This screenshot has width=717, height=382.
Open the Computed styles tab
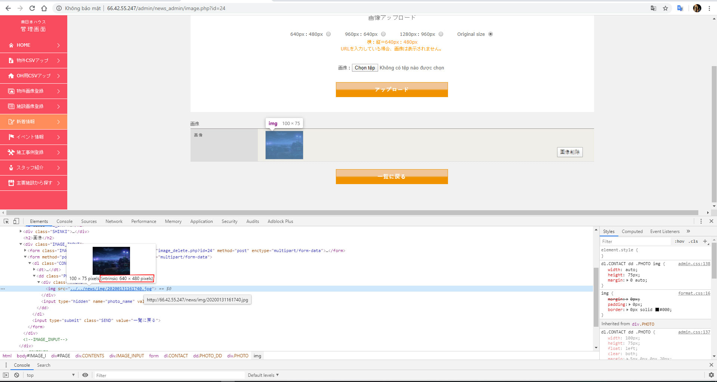point(632,232)
